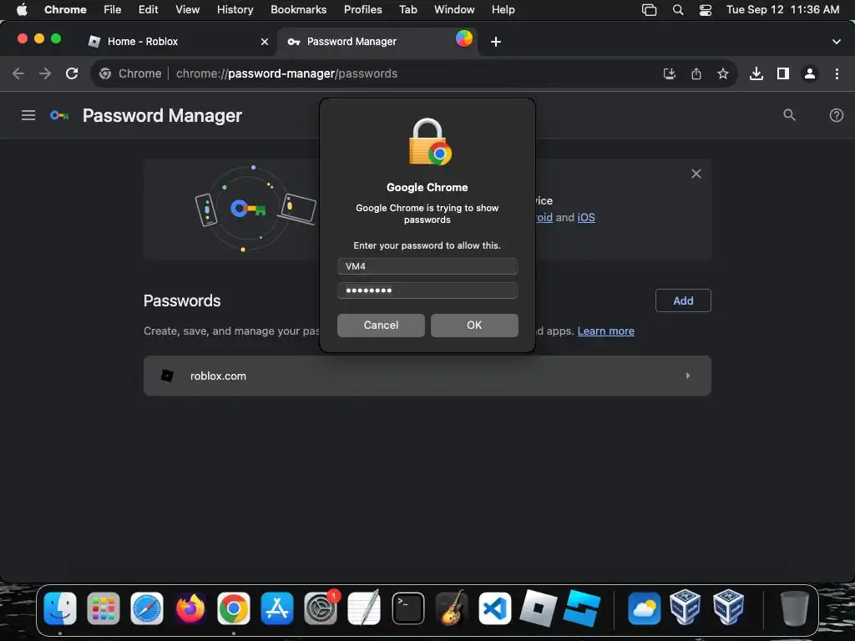Click the install app icon in the address bar
The height and width of the screenshot is (641, 855).
point(669,73)
